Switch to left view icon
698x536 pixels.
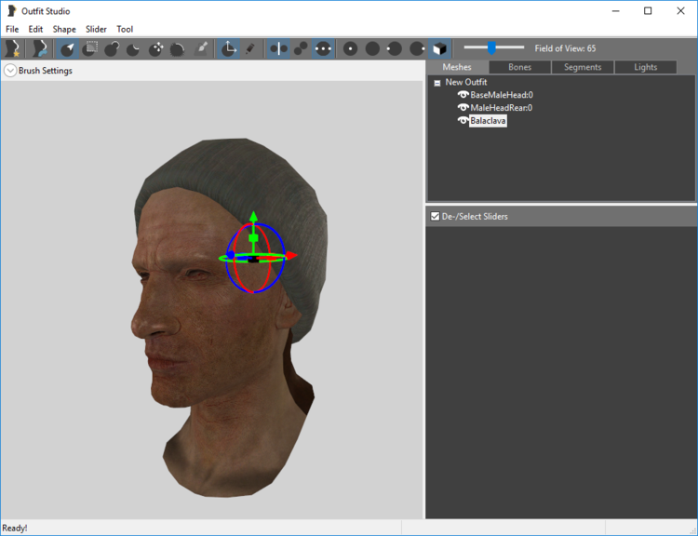(x=395, y=48)
